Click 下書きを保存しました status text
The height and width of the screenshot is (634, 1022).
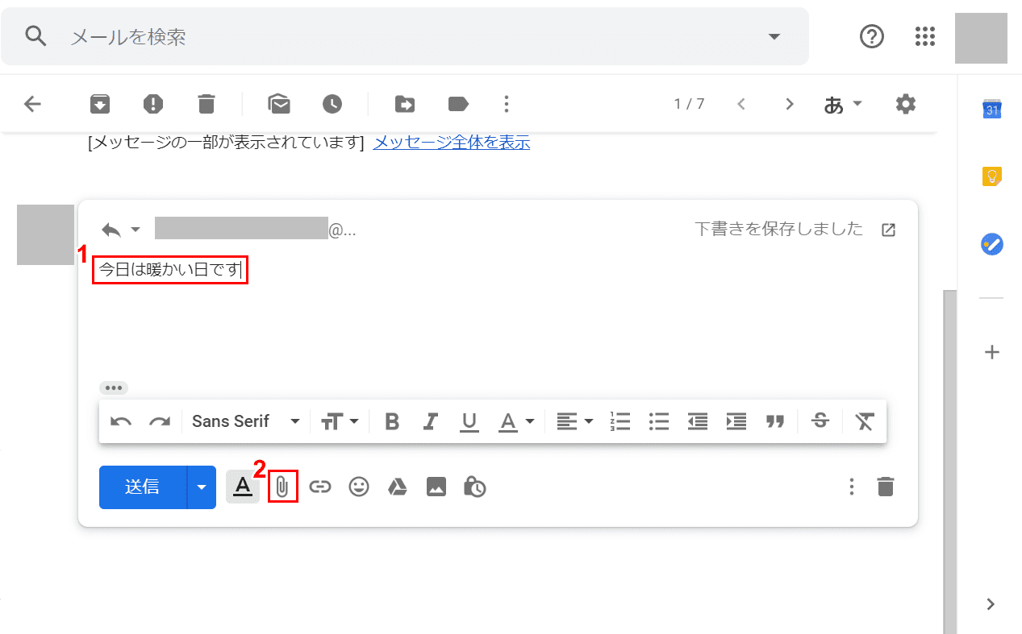point(779,229)
